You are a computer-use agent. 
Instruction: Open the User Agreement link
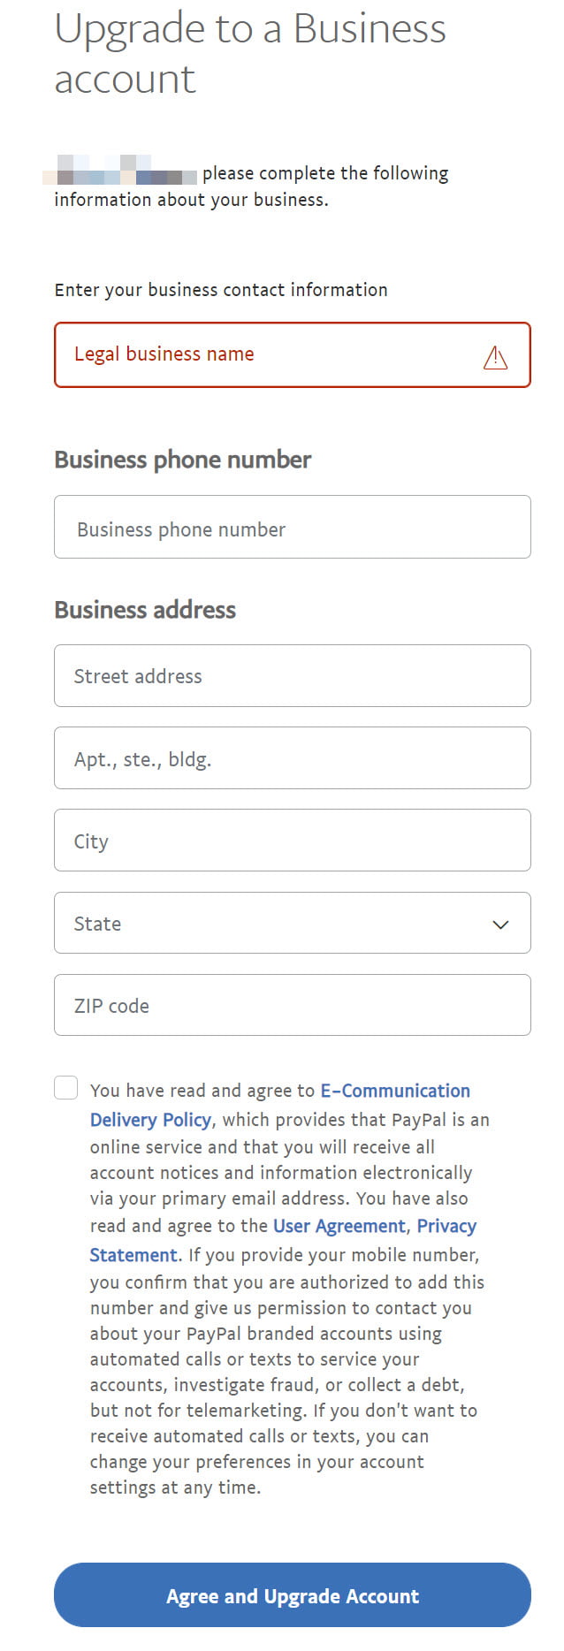(339, 1226)
